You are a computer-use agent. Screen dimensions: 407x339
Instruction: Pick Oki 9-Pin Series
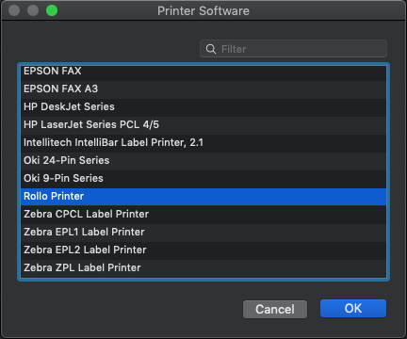[203, 179]
